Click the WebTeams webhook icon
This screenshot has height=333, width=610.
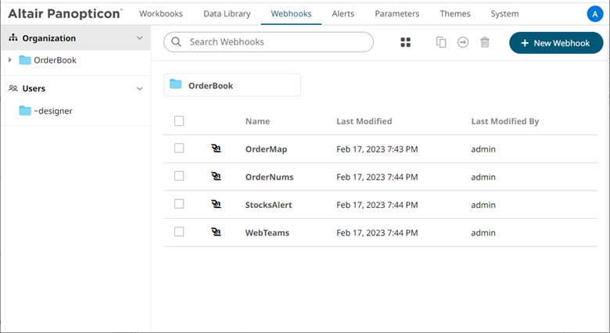tap(216, 232)
